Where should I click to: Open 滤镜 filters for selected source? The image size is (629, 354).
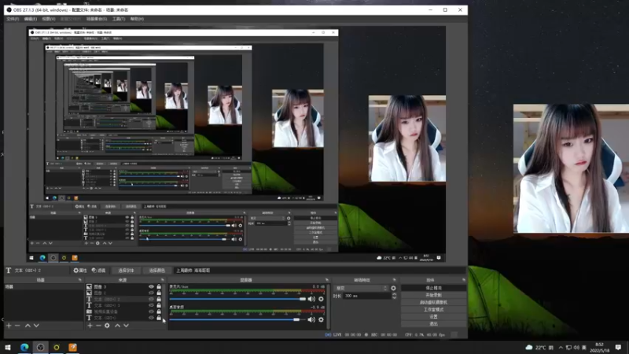[98, 271]
